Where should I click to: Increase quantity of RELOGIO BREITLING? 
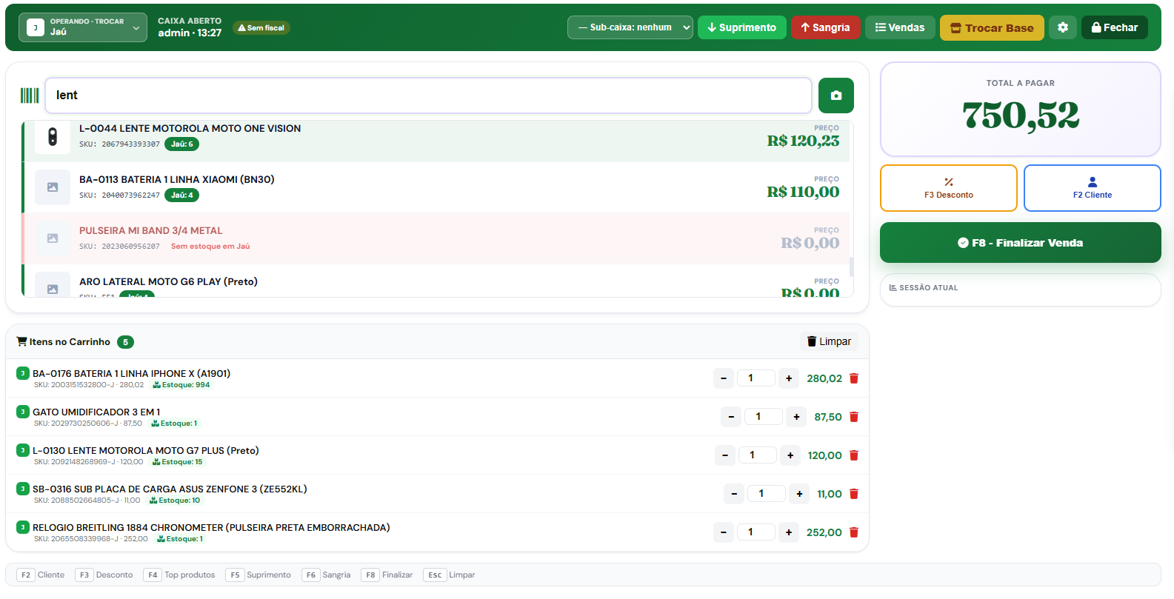tap(789, 532)
